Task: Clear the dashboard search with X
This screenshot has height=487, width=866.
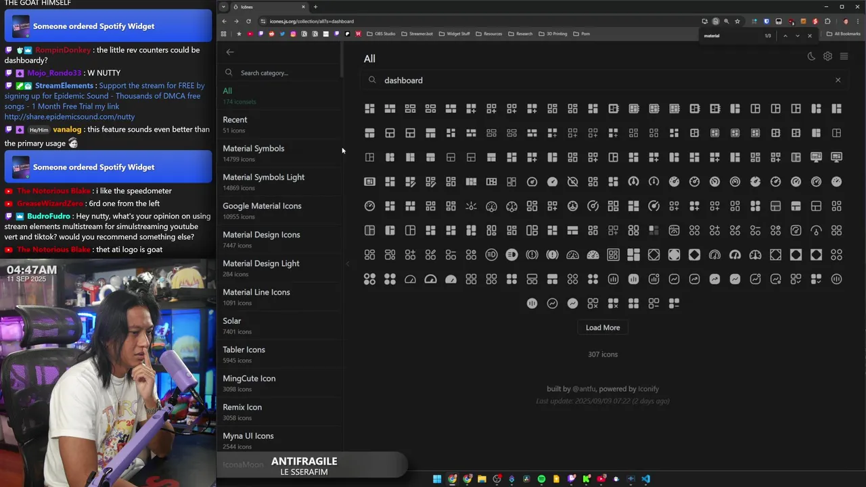Action: 838,80
